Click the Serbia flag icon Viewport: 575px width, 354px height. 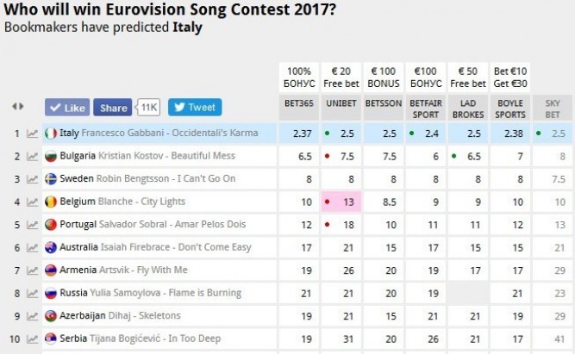point(50,338)
